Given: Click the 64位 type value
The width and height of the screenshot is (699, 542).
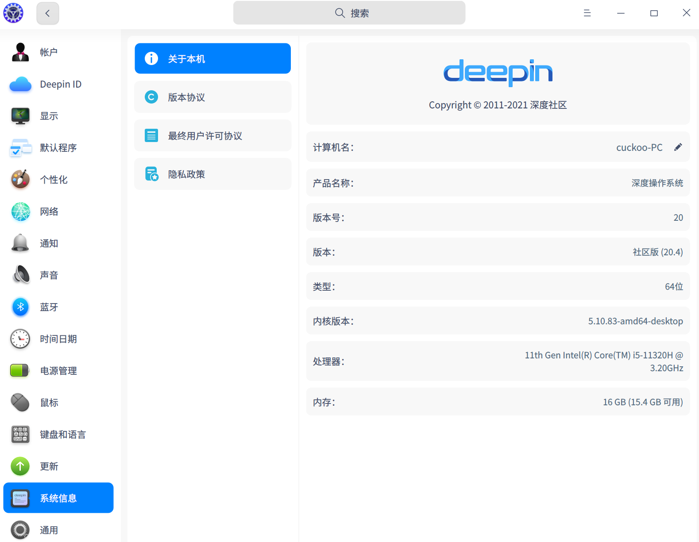Looking at the screenshot, I should (674, 287).
